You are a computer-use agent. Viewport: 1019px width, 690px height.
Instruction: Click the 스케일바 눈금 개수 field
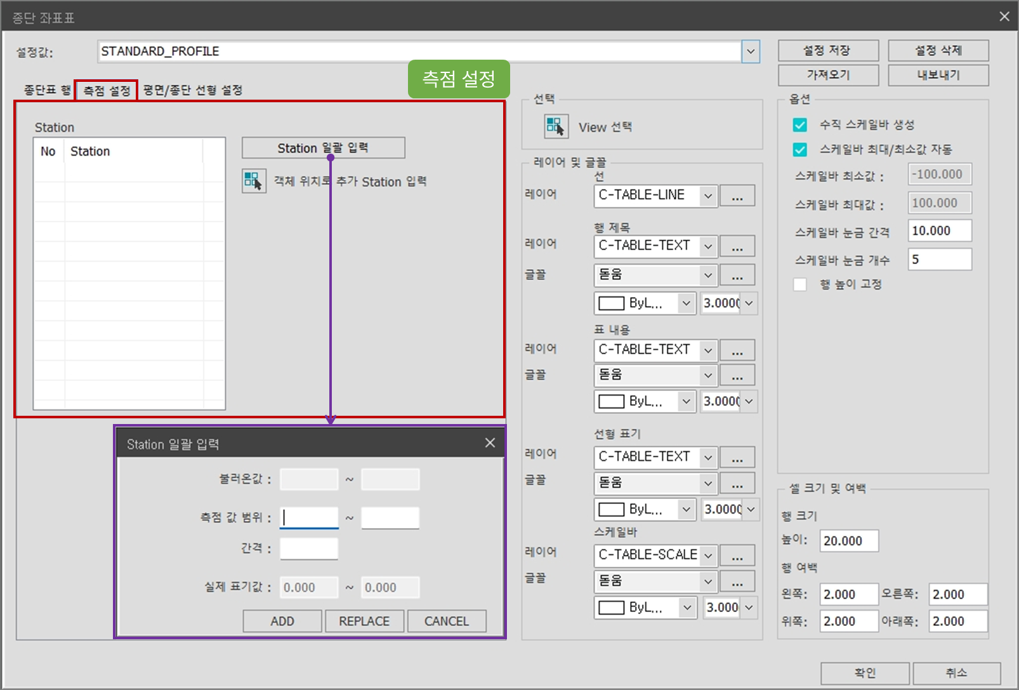coord(940,259)
